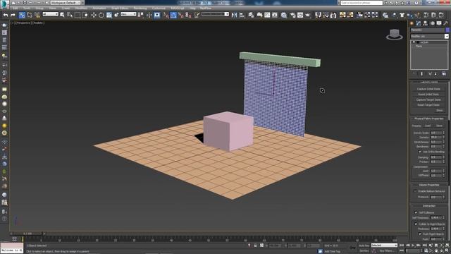Toggle the Percent Snap button
This screenshot has width=451, height=254.
tap(181, 15)
